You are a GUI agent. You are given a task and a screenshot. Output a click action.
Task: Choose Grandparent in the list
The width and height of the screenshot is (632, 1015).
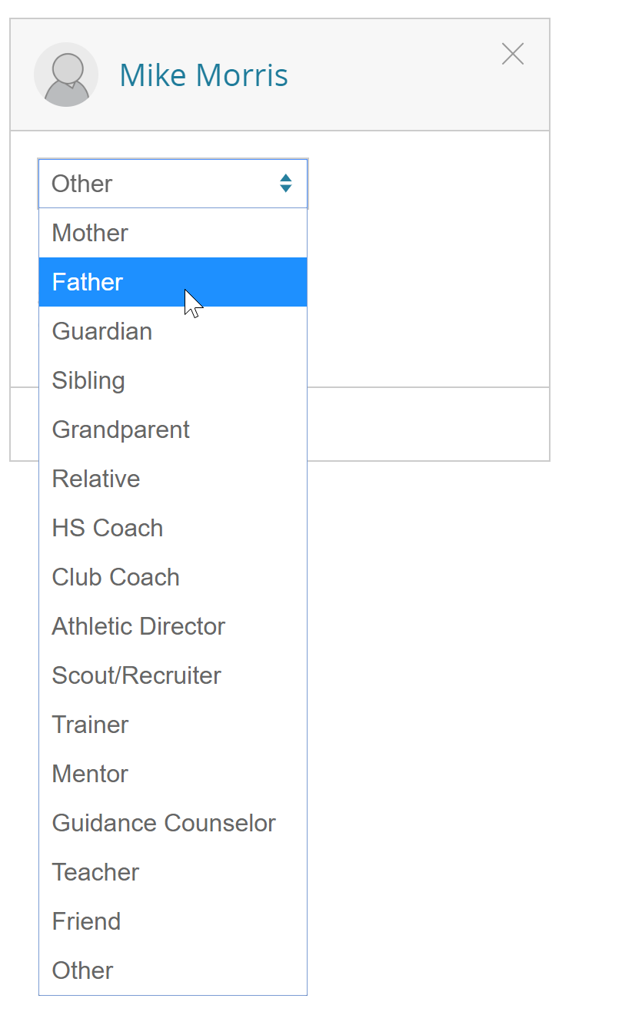pos(173,430)
